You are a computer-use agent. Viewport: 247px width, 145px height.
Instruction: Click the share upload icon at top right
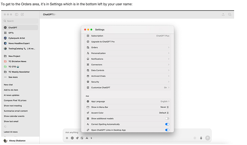(x=223, y=14)
